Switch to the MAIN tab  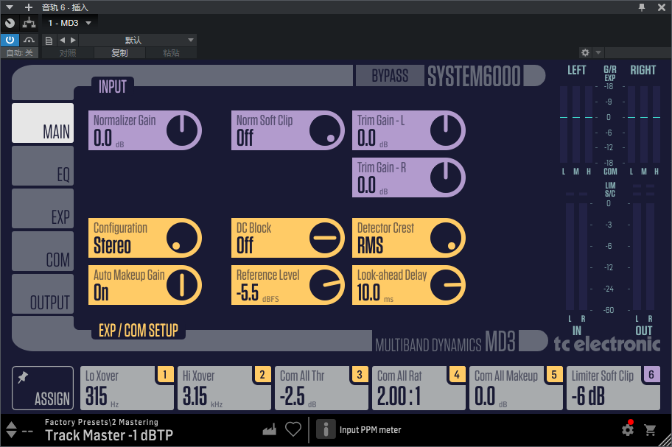tap(43, 123)
